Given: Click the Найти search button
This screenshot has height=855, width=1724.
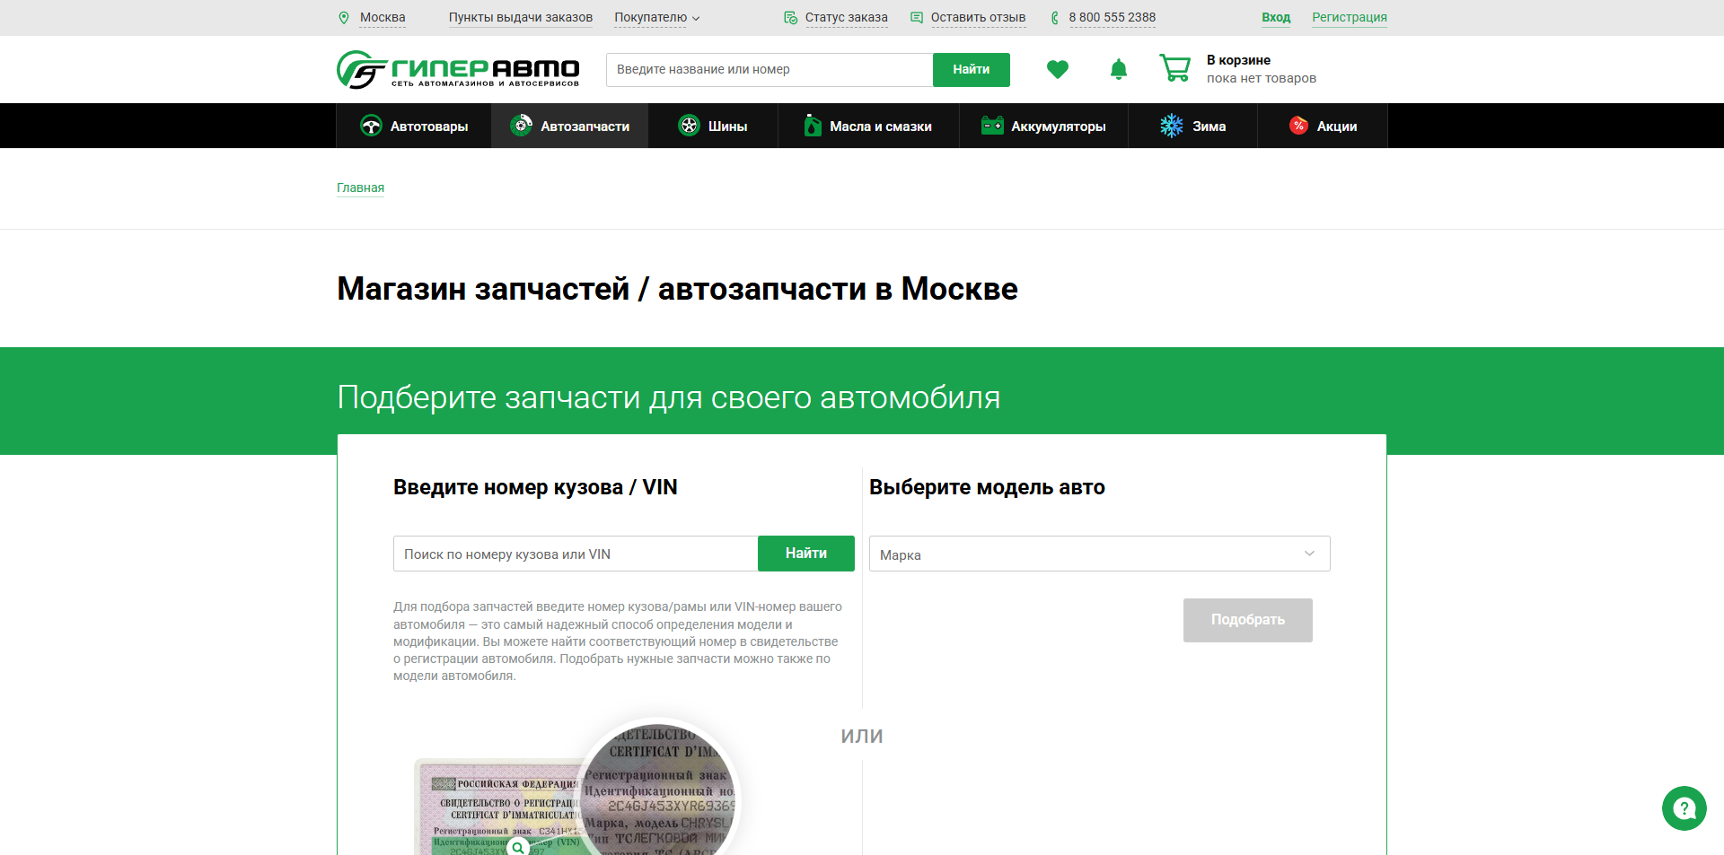Looking at the screenshot, I should [971, 69].
